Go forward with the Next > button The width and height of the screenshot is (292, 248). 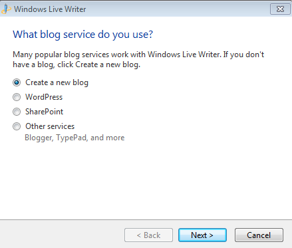click(x=202, y=235)
